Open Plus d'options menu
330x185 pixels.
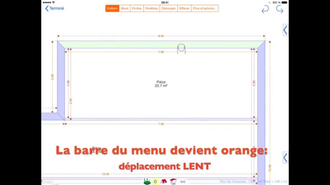click(205, 8)
